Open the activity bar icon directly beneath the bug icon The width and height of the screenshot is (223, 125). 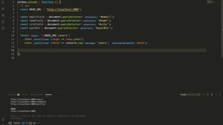(x=3, y=22)
